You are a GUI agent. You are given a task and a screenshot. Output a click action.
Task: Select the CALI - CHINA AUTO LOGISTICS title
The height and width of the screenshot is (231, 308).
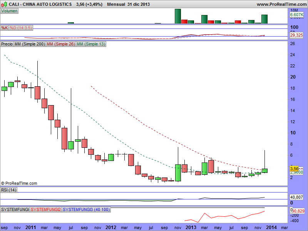(x=40, y=4)
